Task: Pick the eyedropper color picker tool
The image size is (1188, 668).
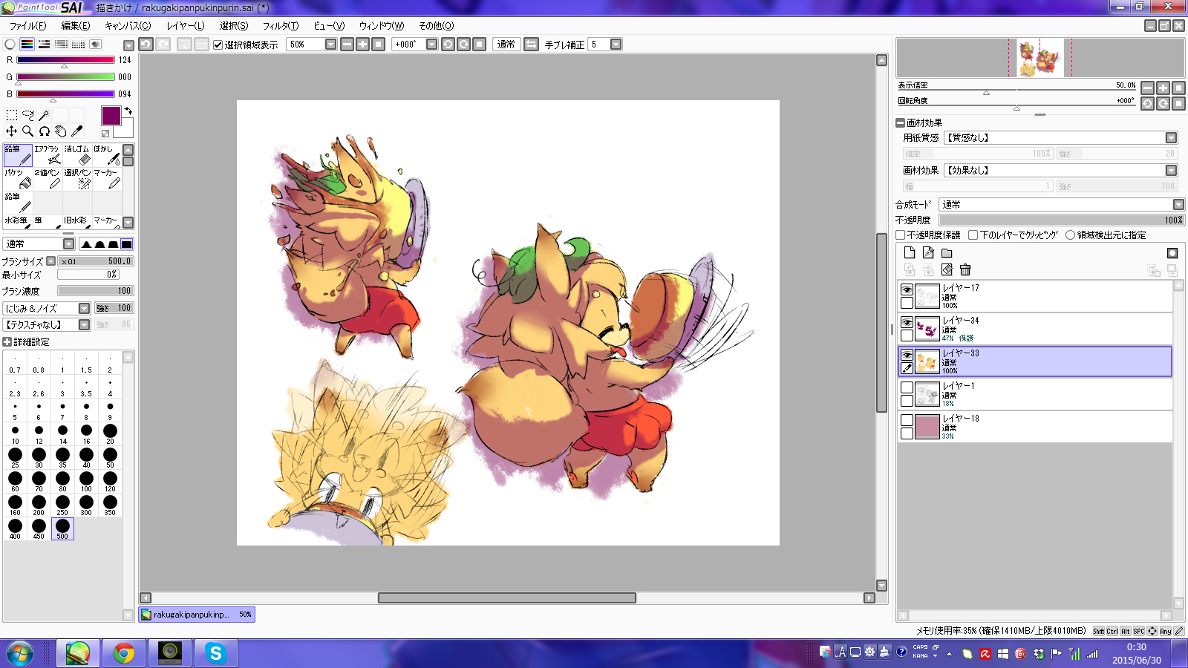Action: pos(76,131)
